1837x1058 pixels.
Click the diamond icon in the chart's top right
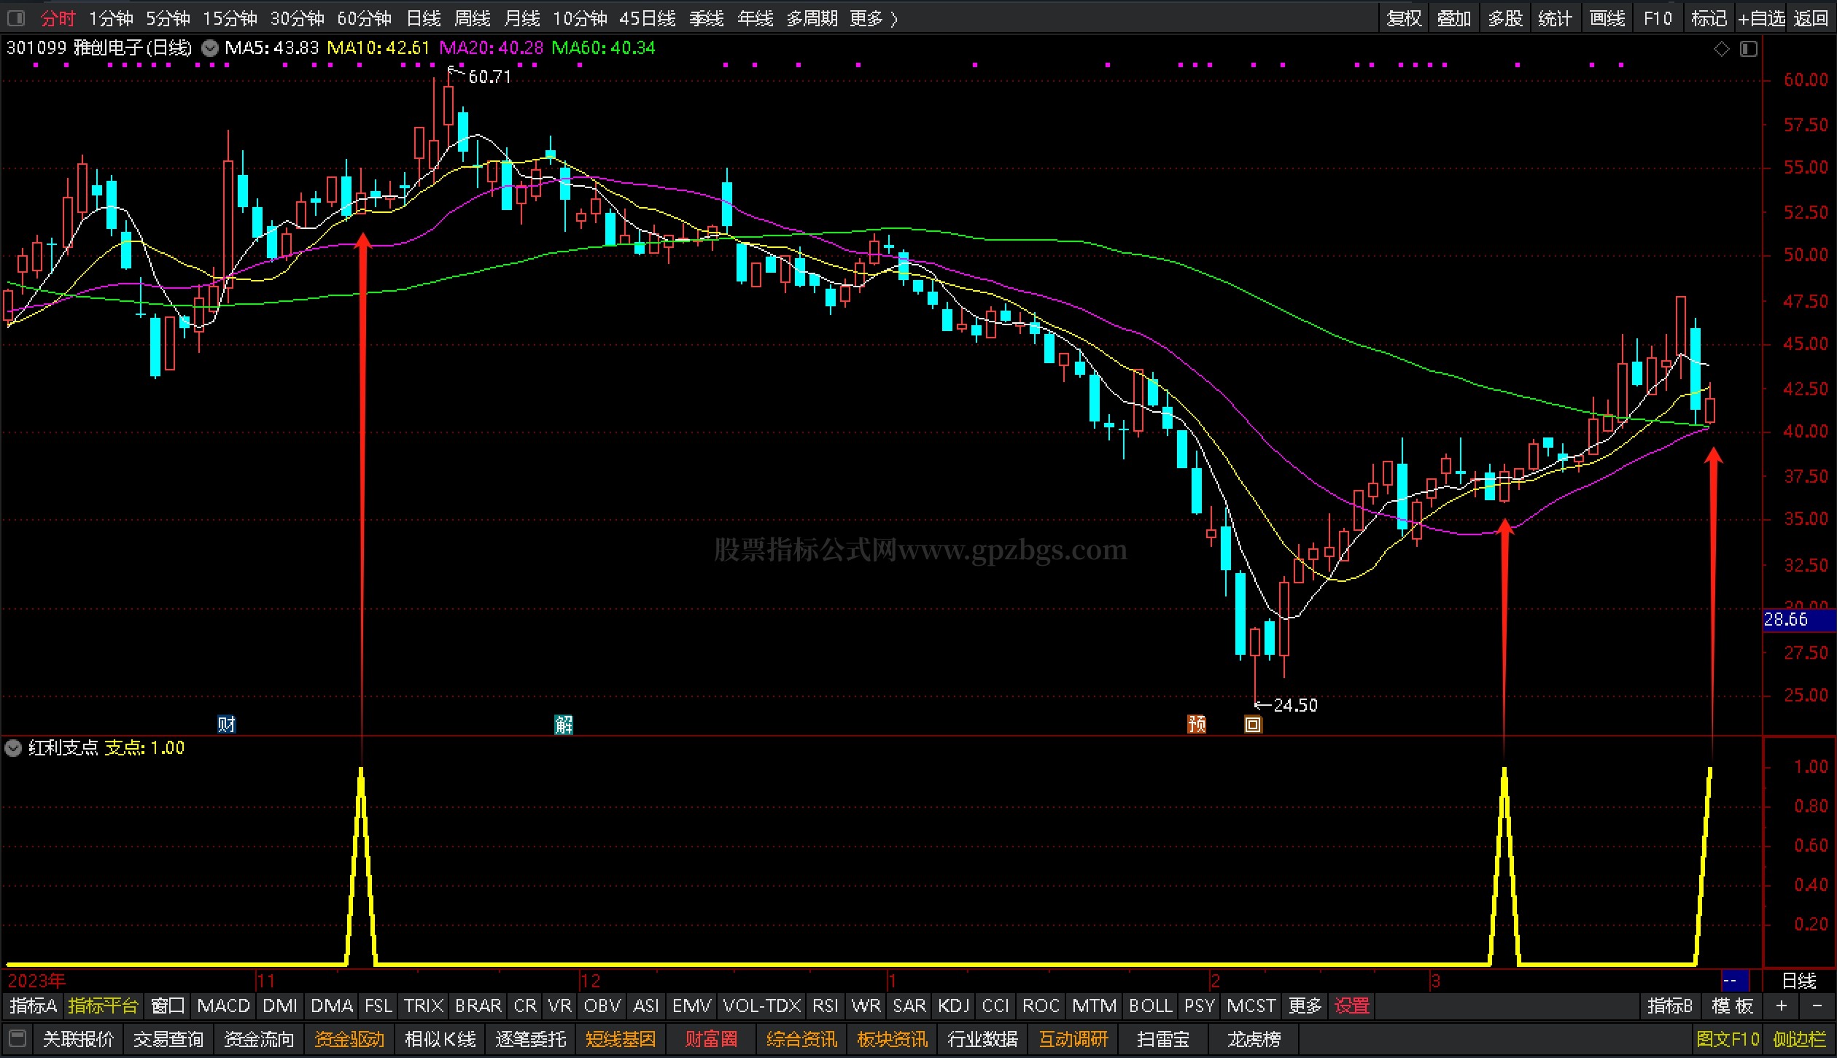[x=1722, y=49]
